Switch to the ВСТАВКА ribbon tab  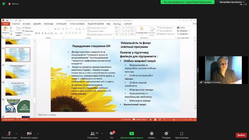(26, 24)
